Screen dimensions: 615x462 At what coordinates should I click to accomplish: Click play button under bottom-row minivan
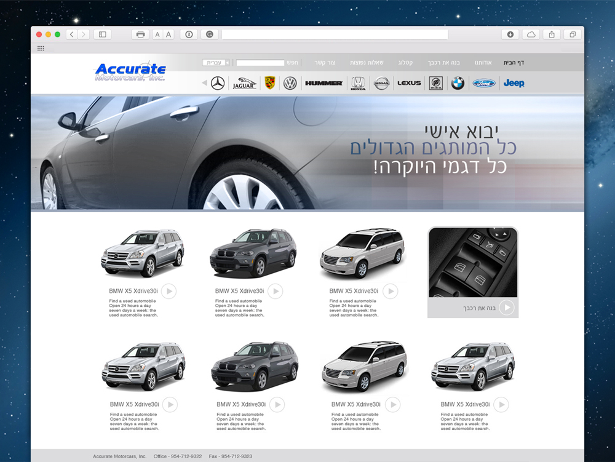pyautogui.click(x=392, y=405)
